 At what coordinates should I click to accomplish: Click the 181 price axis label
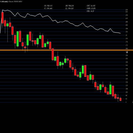(127, 39)
